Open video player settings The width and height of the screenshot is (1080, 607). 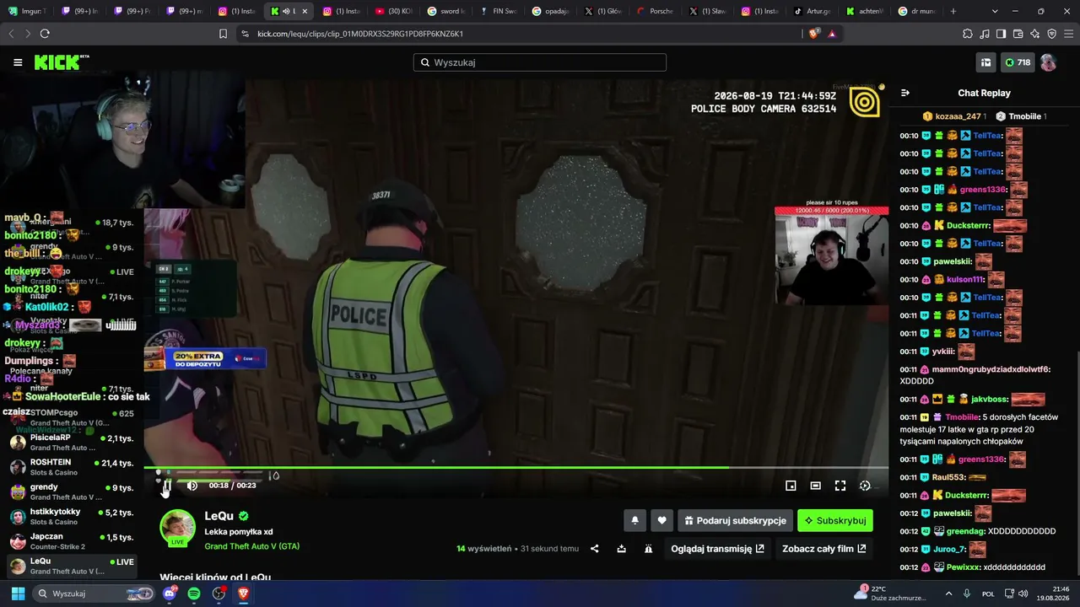click(x=865, y=486)
